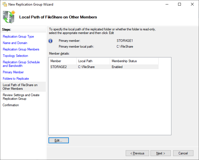Click the Confirmation step label

[x=11, y=105]
